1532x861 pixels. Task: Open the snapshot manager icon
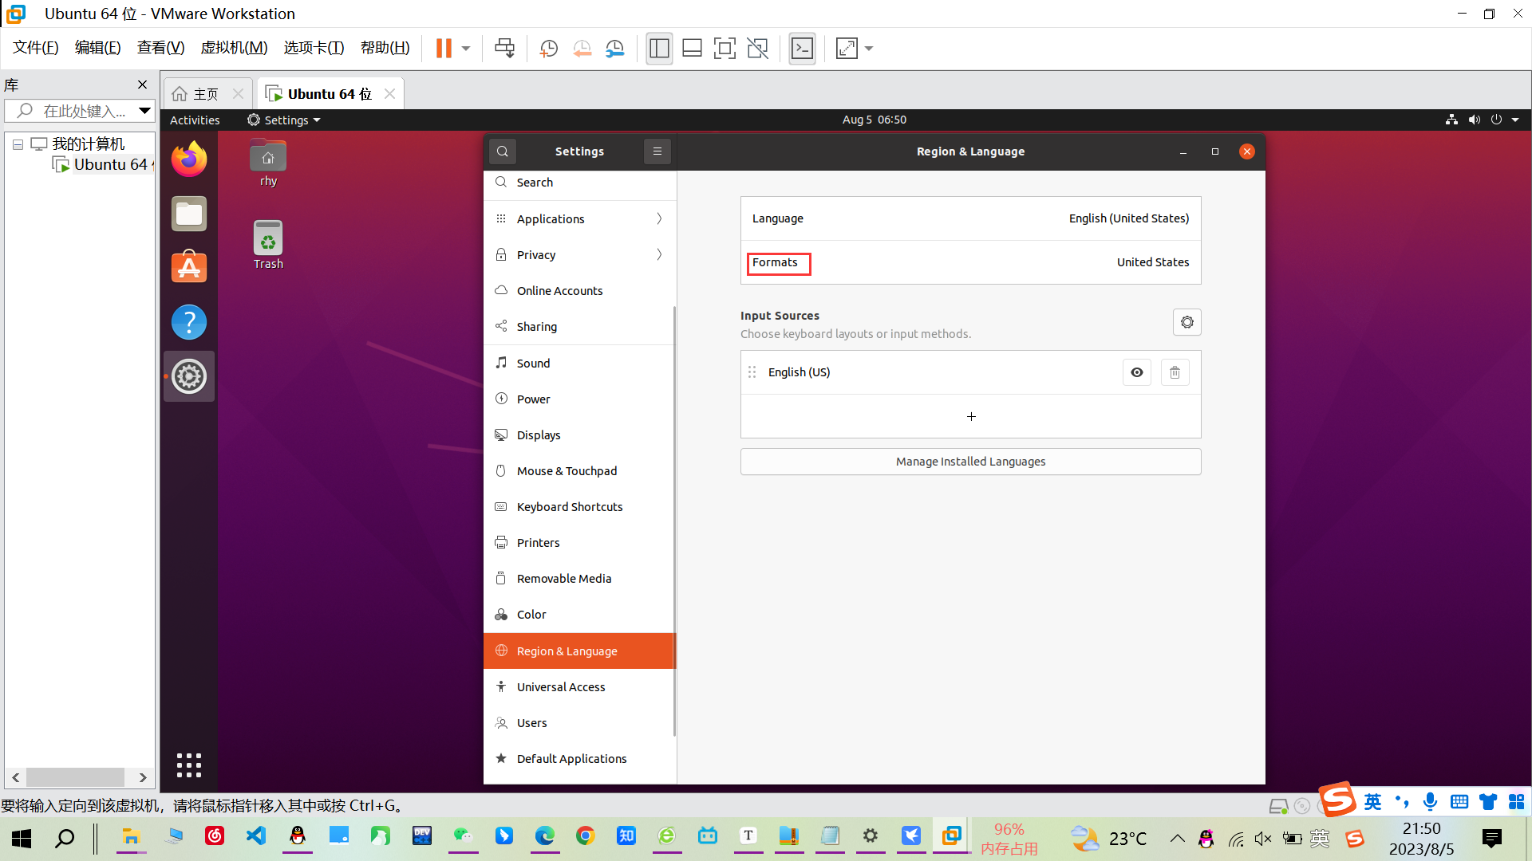pos(614,49)
